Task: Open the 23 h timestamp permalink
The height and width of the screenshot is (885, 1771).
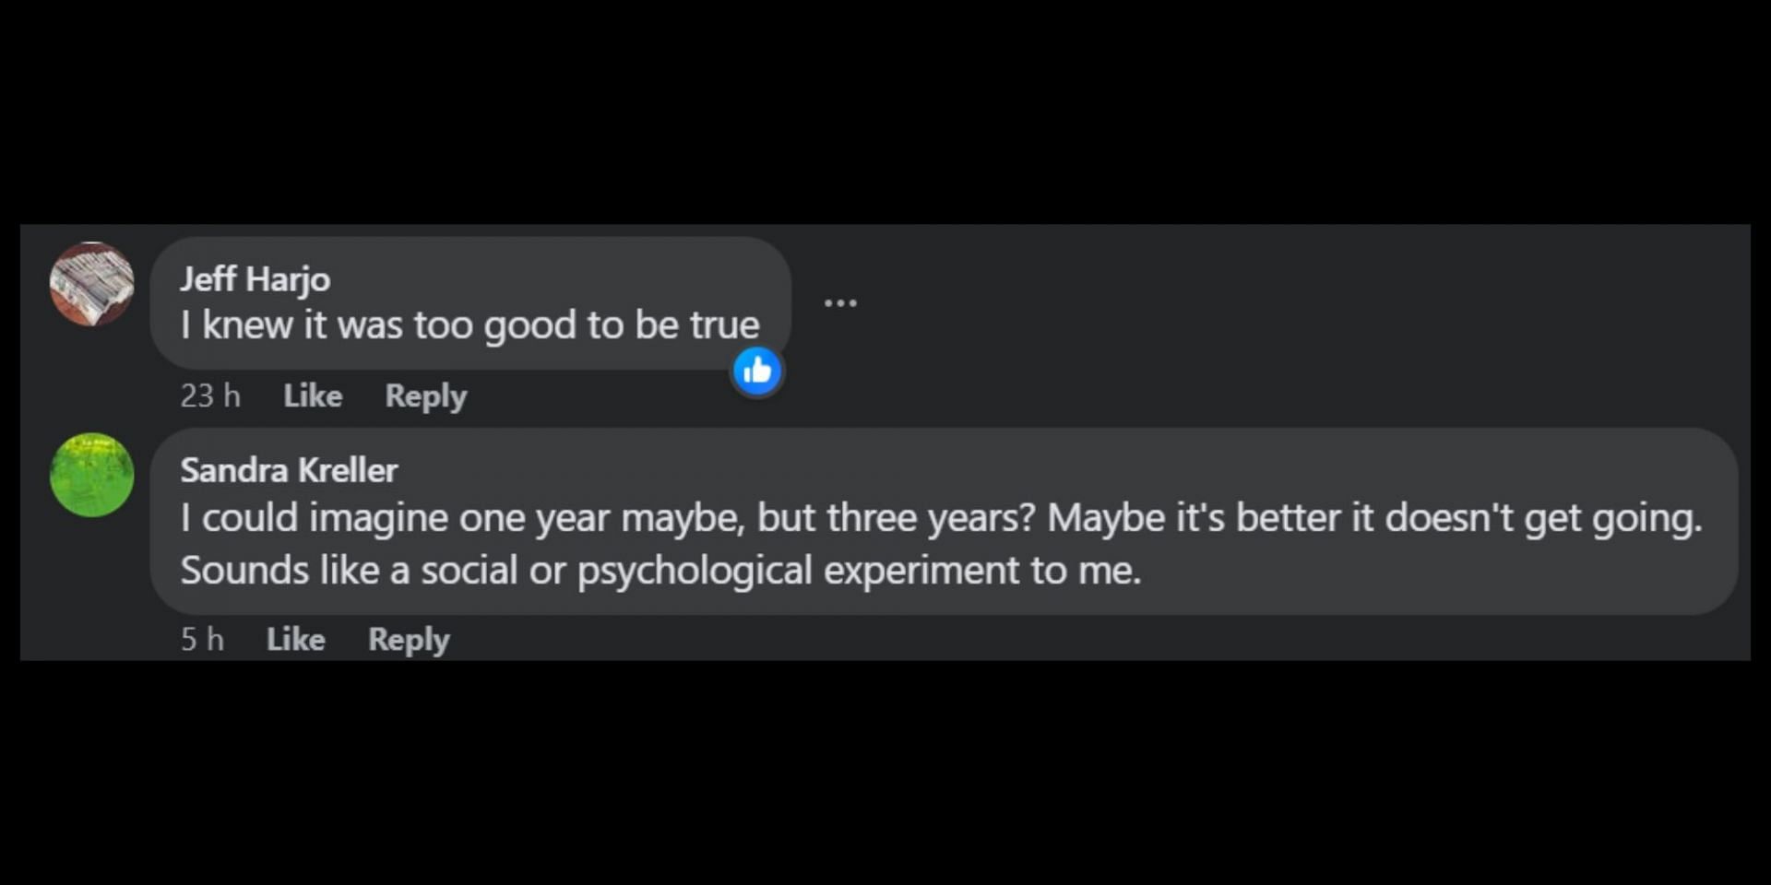Action: 210,395
